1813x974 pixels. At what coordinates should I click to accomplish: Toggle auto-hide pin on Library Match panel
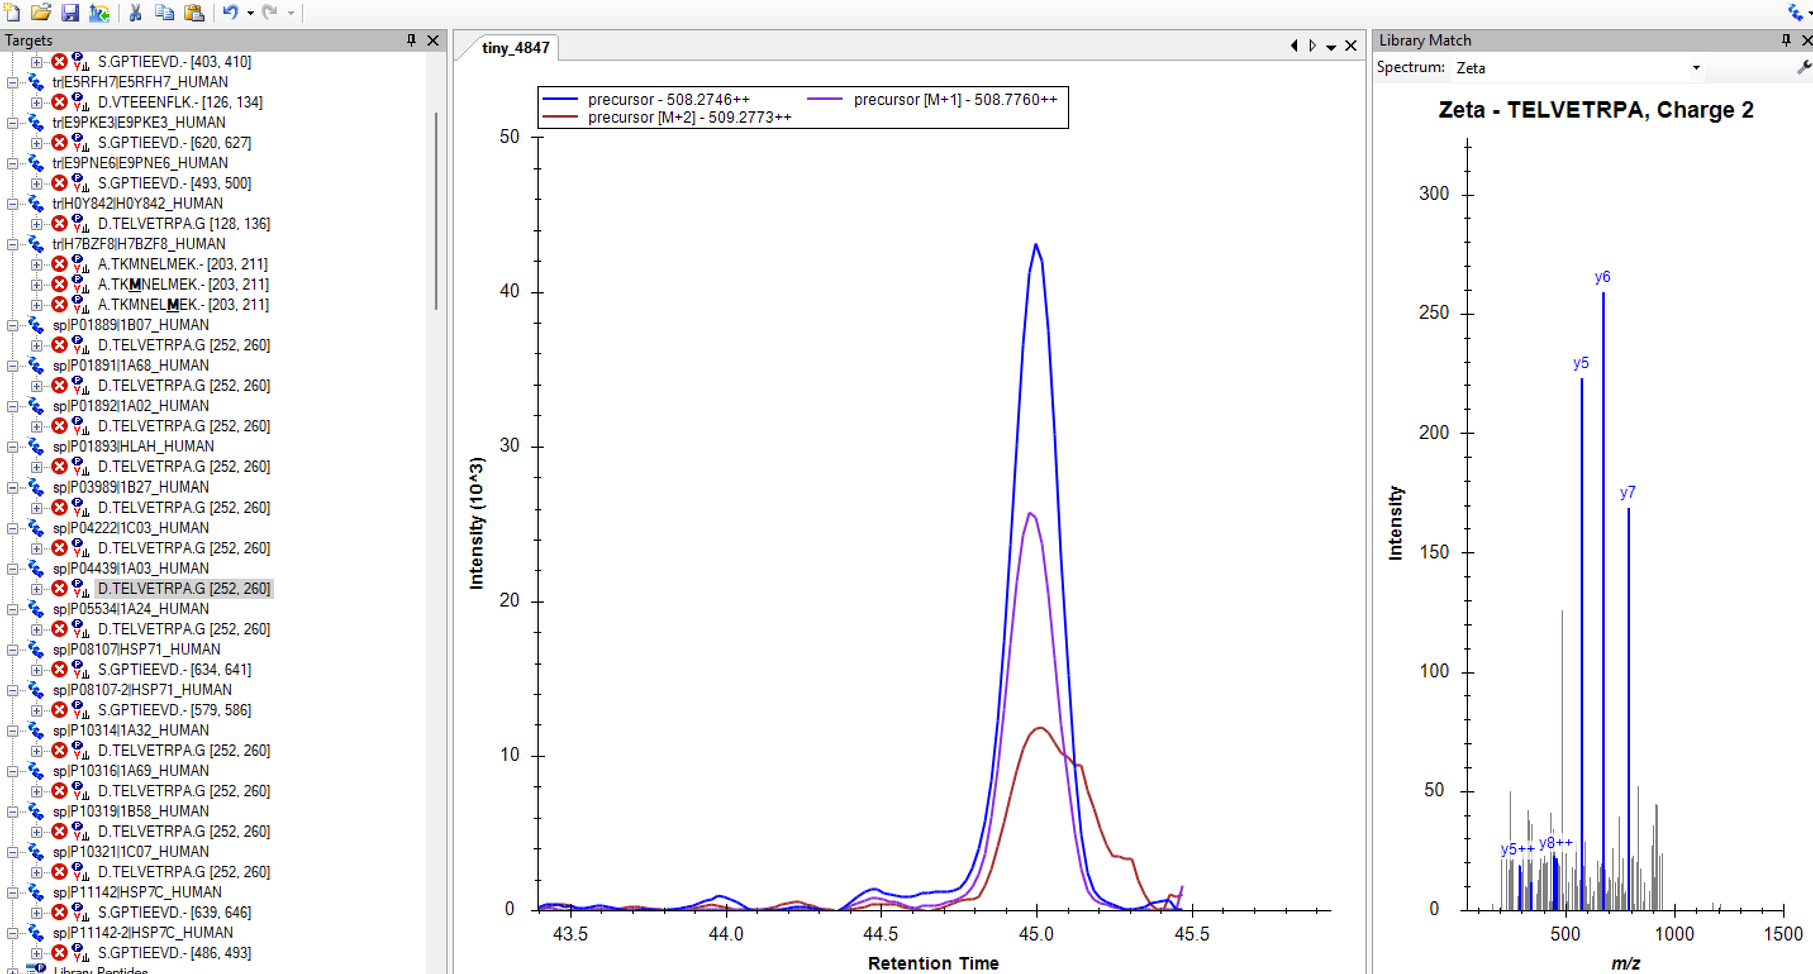(x=1786, y=40)
